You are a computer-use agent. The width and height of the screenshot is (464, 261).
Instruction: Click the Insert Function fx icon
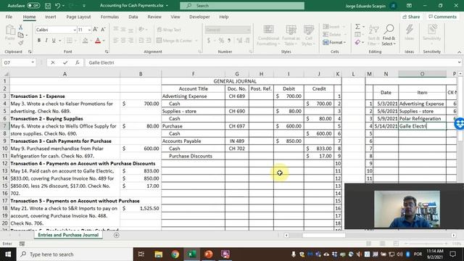78,62
